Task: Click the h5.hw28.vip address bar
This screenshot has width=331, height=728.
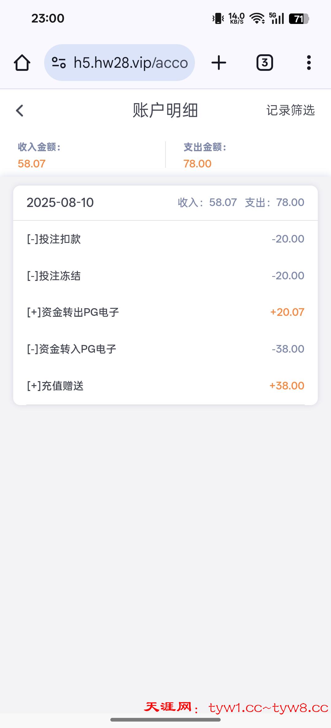Action: point(130,63)
